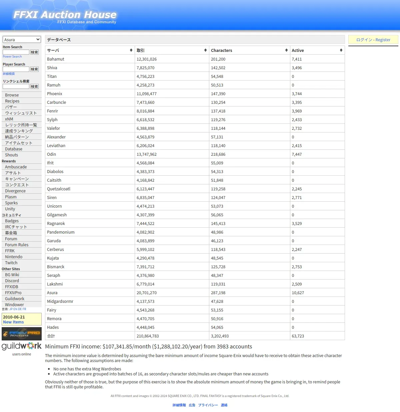Open Shouts in sidebar
This screenshot has height=412, width=400.
point(22,155)
